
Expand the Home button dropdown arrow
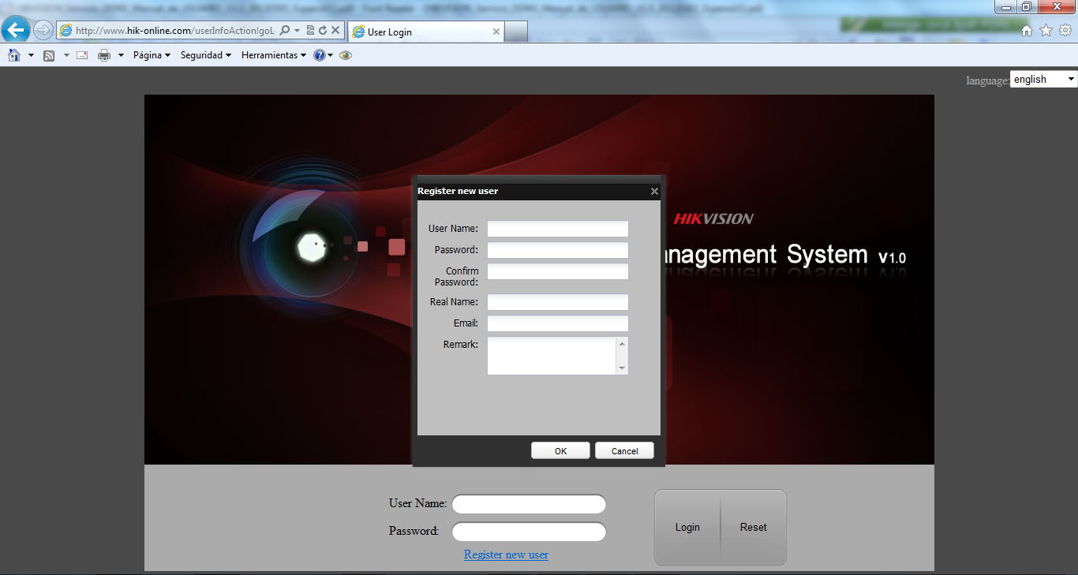pyautogui.click(x=31, y=55)
